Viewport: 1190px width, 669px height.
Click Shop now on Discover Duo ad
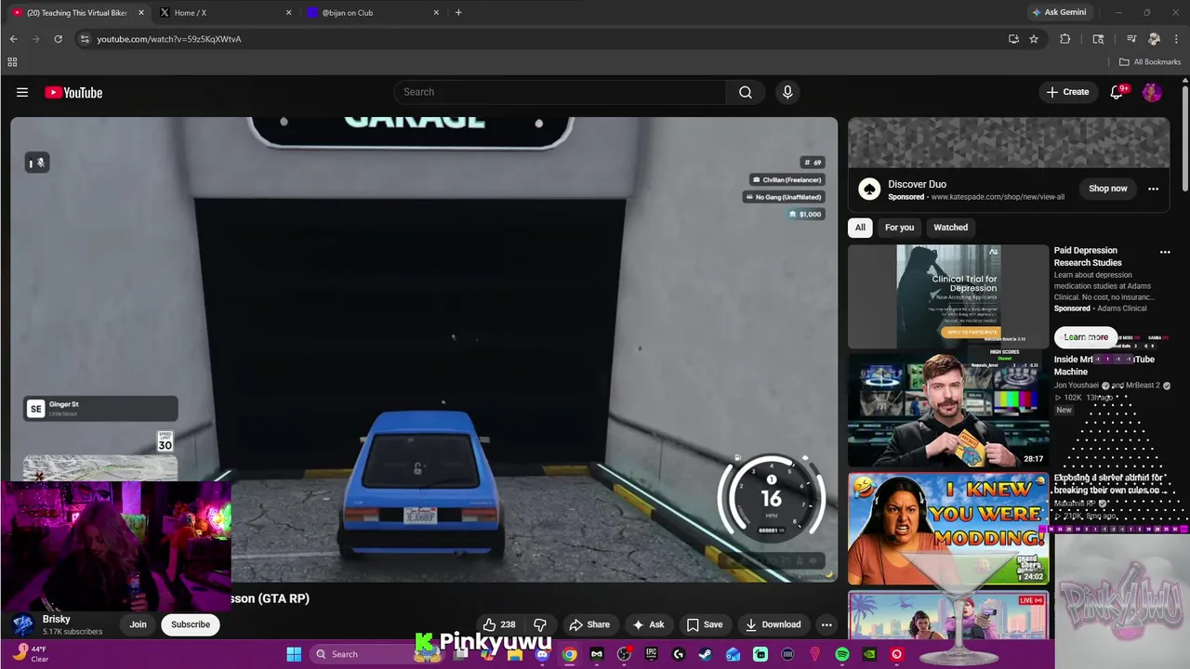click(1108, 189)
